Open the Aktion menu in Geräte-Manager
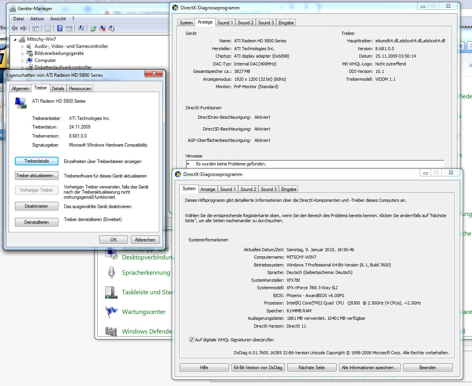 click(x=37, y=19)
